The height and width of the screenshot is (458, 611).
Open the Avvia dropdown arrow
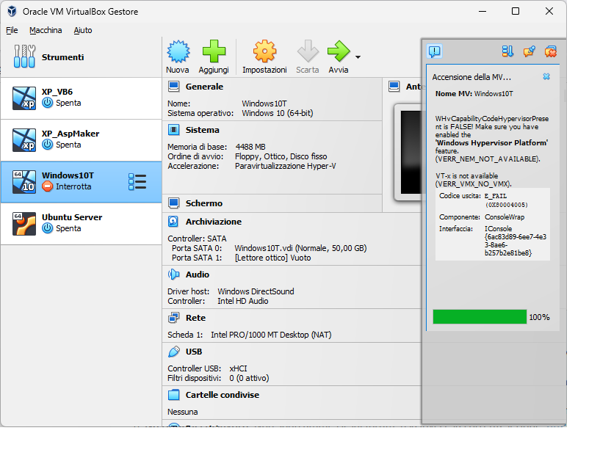pos(358,57)
